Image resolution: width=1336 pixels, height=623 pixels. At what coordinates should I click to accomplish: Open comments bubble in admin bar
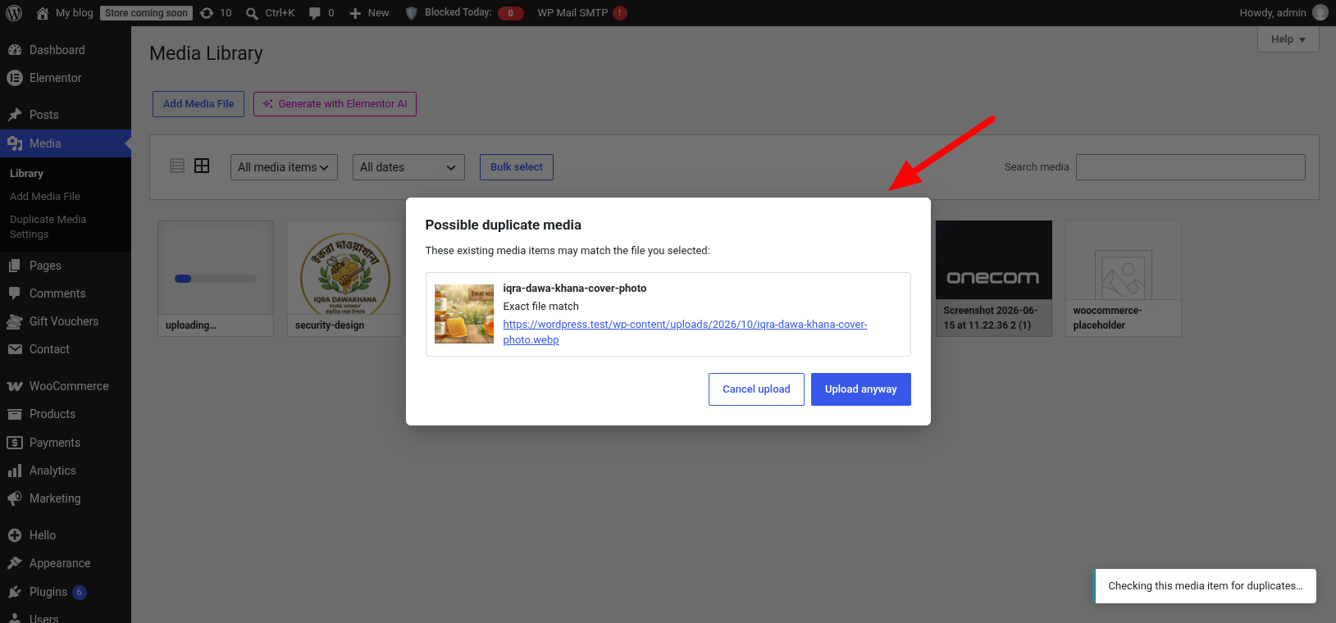point(314,13)
